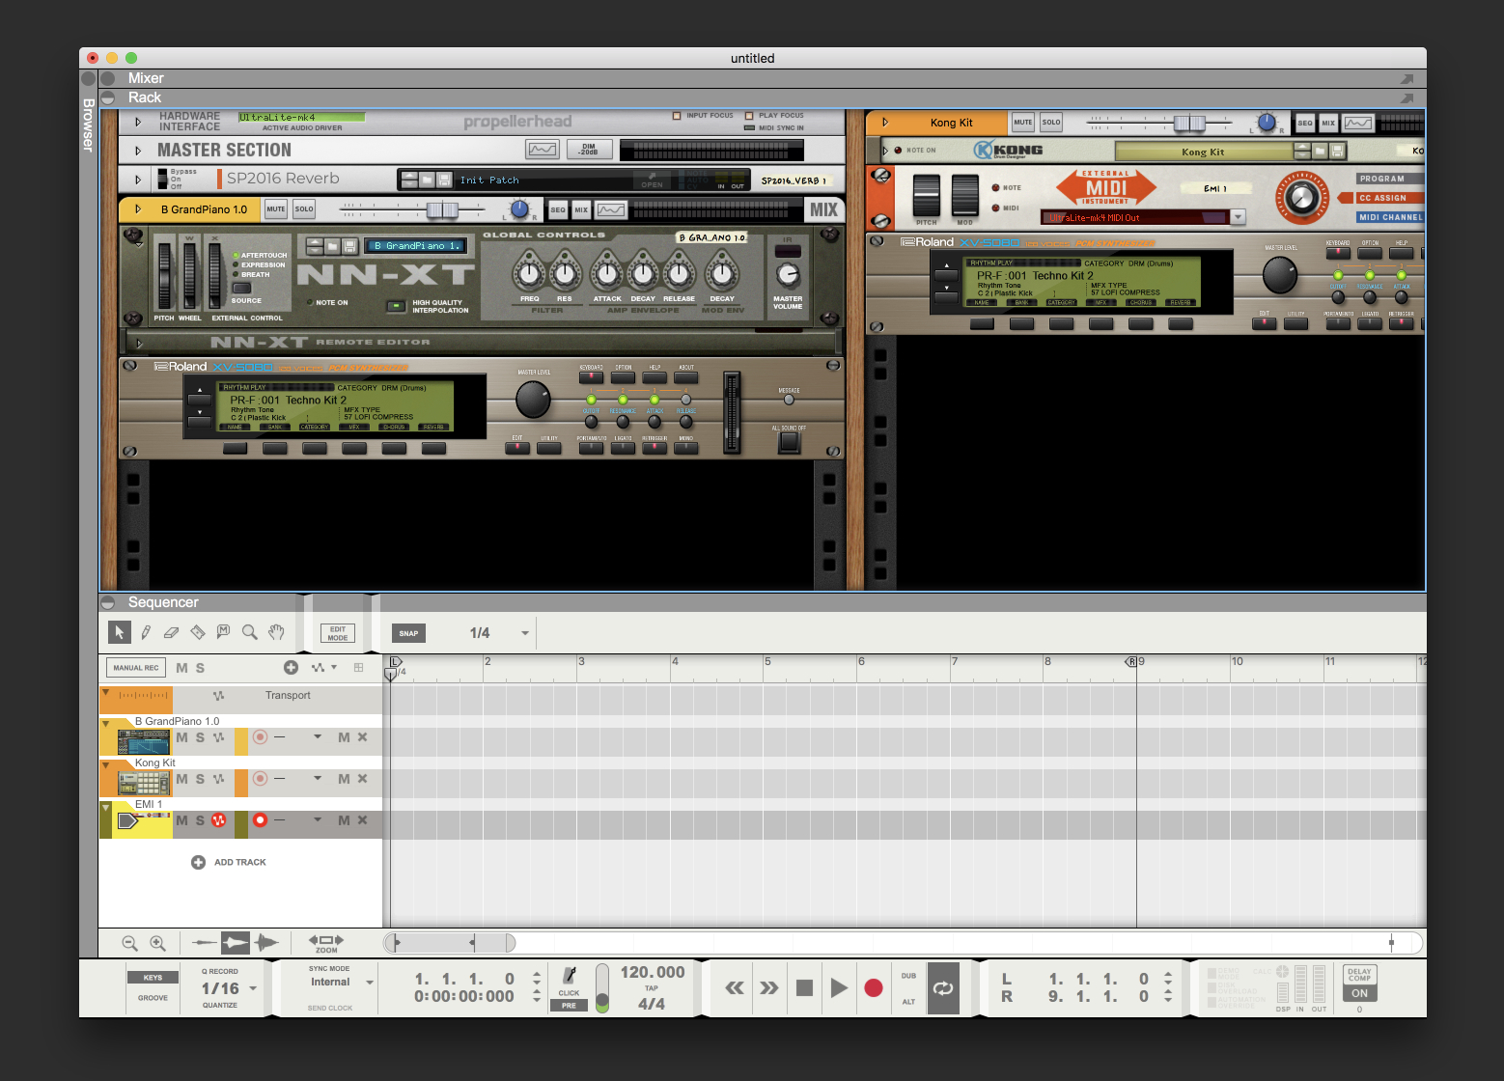Delete the Kong Kit note lane
Screen dimensions: 1504x1081
pos(363,779)
